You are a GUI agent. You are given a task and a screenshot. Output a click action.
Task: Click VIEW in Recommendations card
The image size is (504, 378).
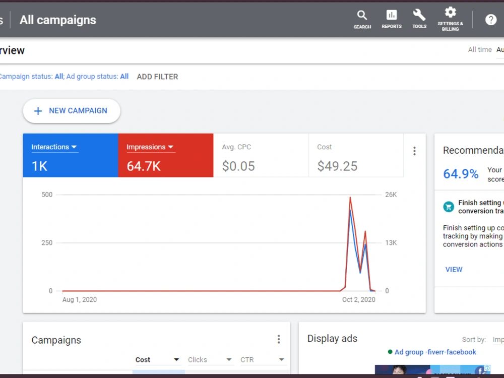[454, 270]
